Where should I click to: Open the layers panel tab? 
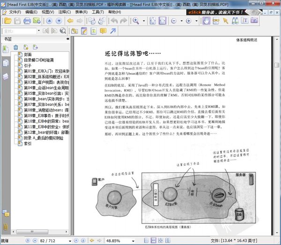coord(6,76)
